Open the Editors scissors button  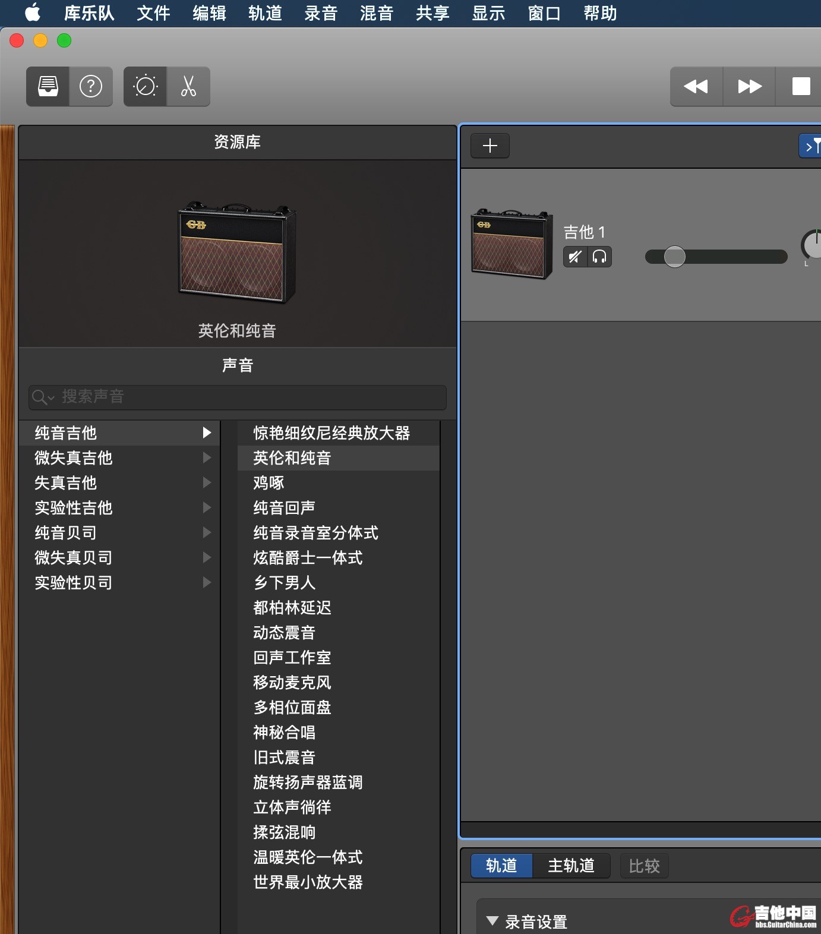point(188,87)
